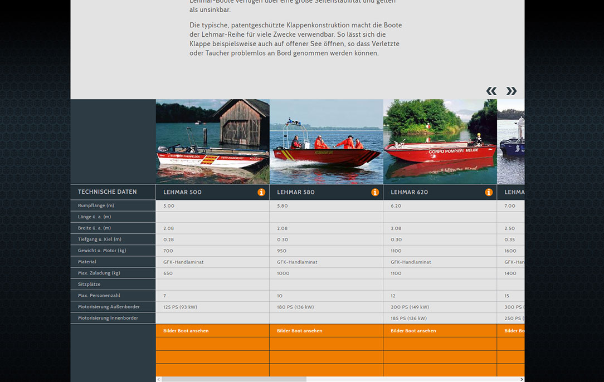
Task: Click the horizontal table scrollbar thumb
Action: click(234, 379)
